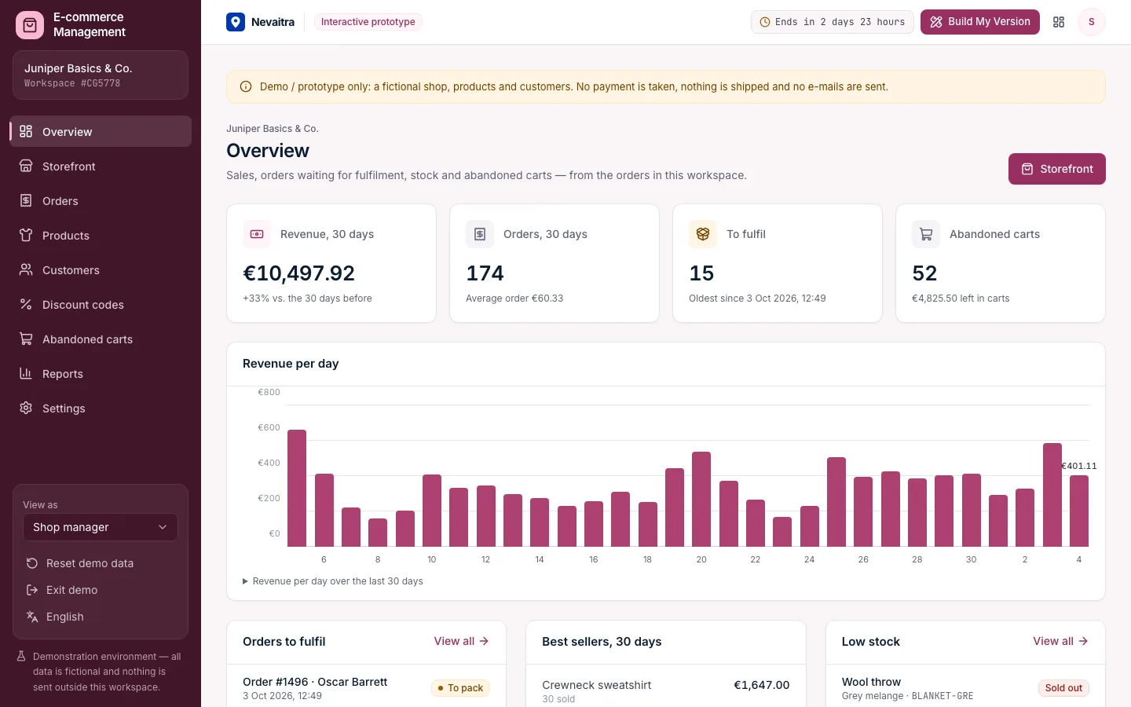The image size is (1131, 707).
Task: Click Oldest since 3 Oct 2026, 12:49 text
Action: click(757, 299)
